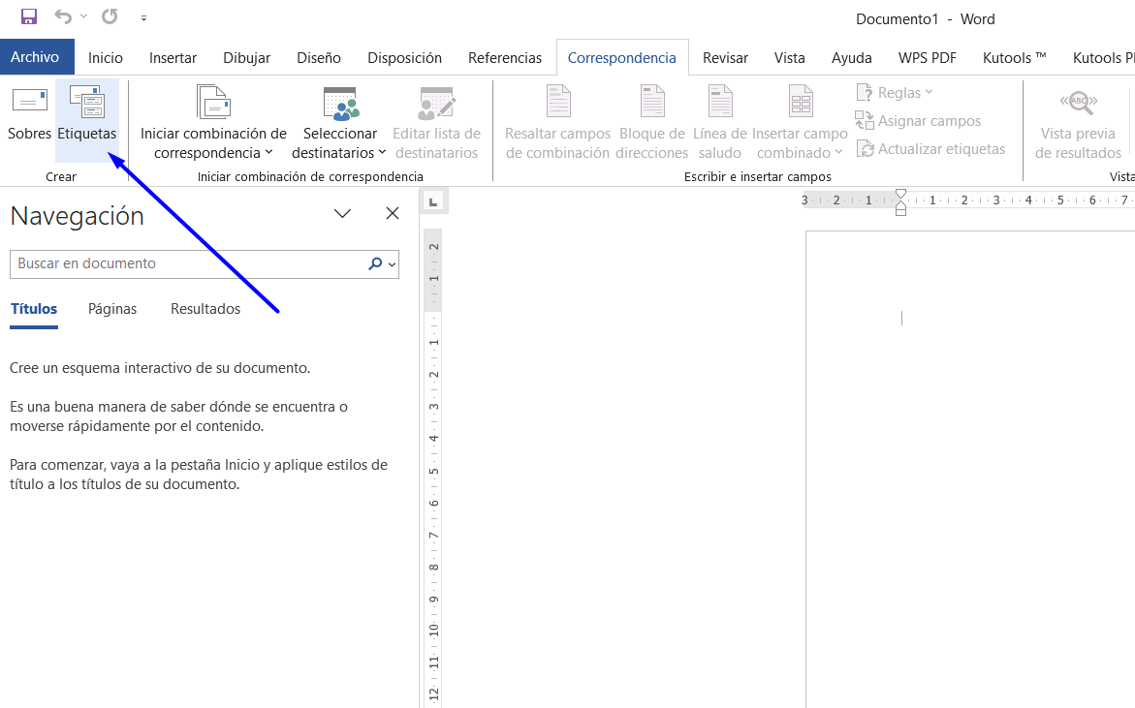Switch to the Insertar ribbon tab
1135x708 pixels.
click(x=173, y=58)
